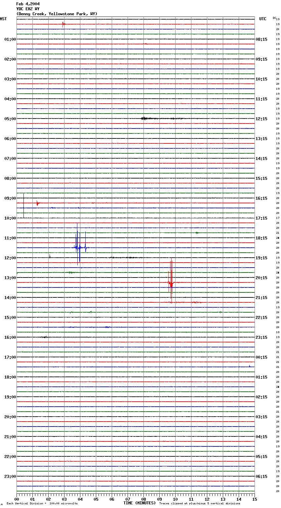The height and width of the screenshot is (508, 281).
Task: Click the '02:00' MST time label
Action: (x=10, y=59)
